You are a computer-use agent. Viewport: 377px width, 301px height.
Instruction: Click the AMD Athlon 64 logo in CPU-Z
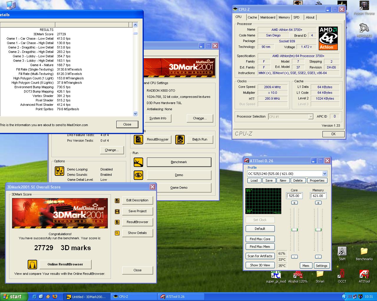328,38
